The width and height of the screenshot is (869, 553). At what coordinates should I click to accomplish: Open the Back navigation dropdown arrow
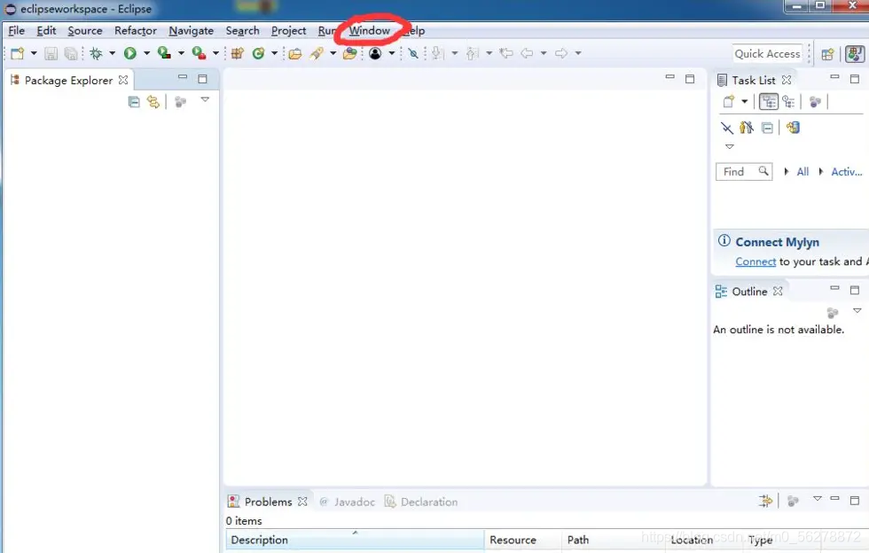543,53
